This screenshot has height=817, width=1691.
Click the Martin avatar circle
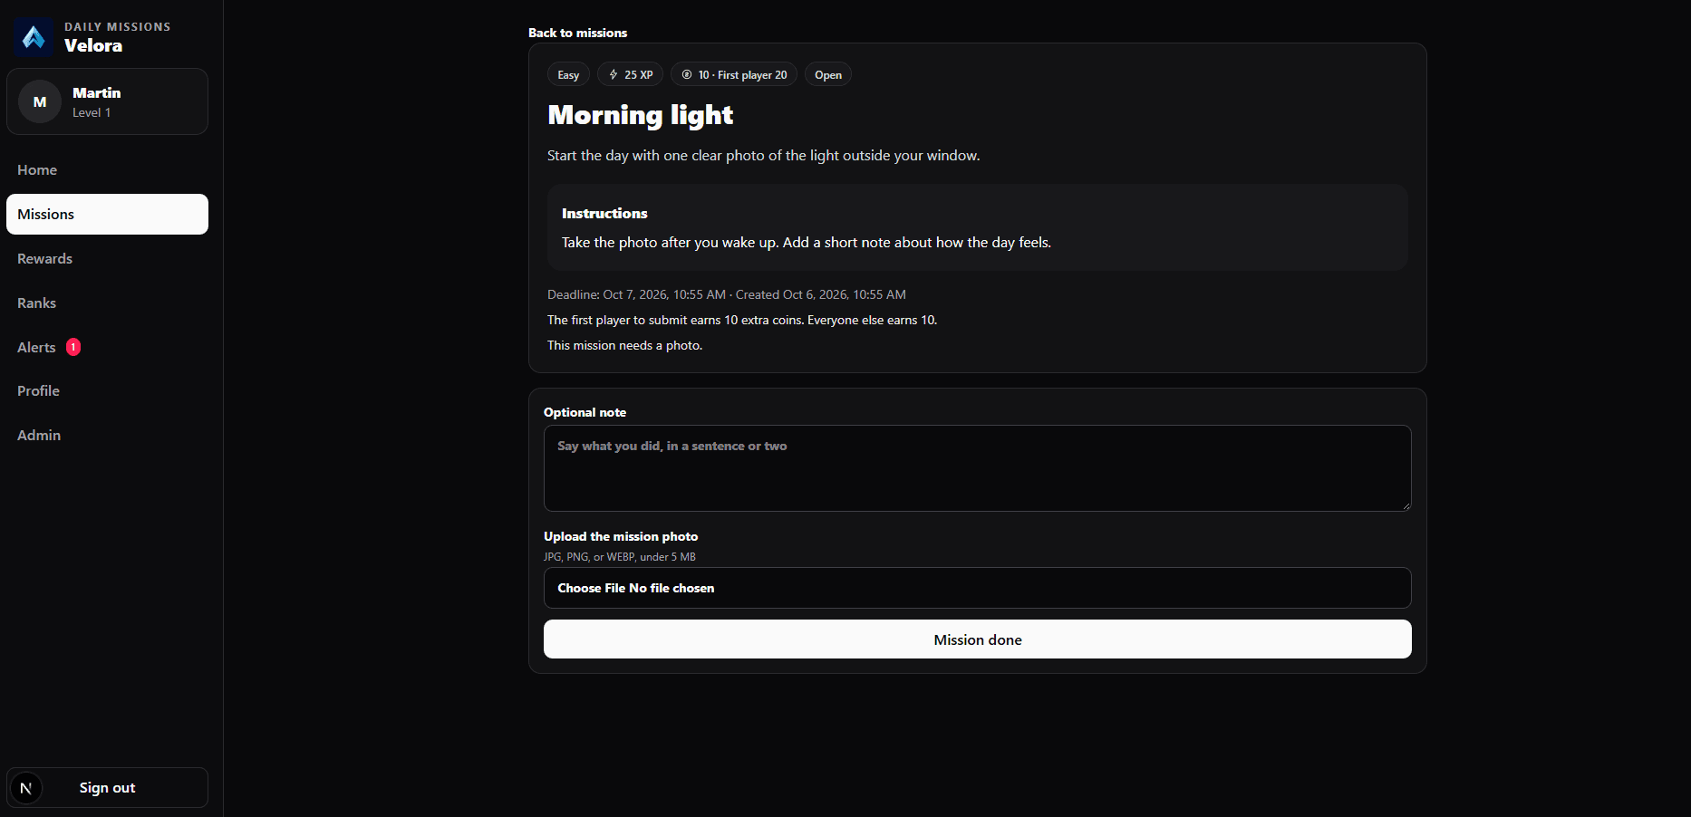coord(40,101)
